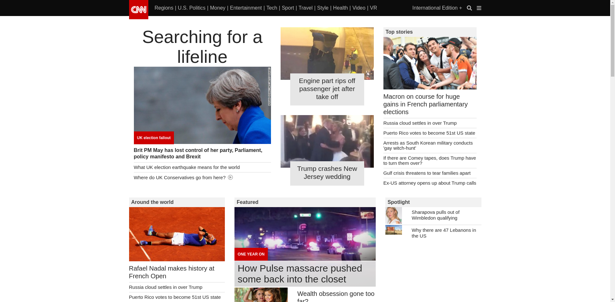Open 'Where do UK Conservatives go from here?'
This screenshot has height=302, width=615.
click(180, 178)
